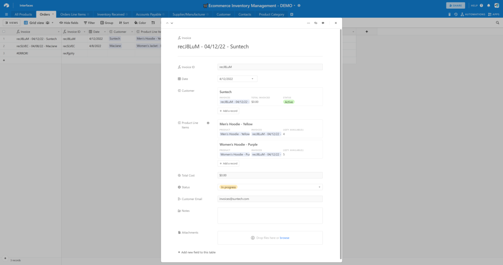Toggle Hide fields in the toolbar

click(68, 22)
